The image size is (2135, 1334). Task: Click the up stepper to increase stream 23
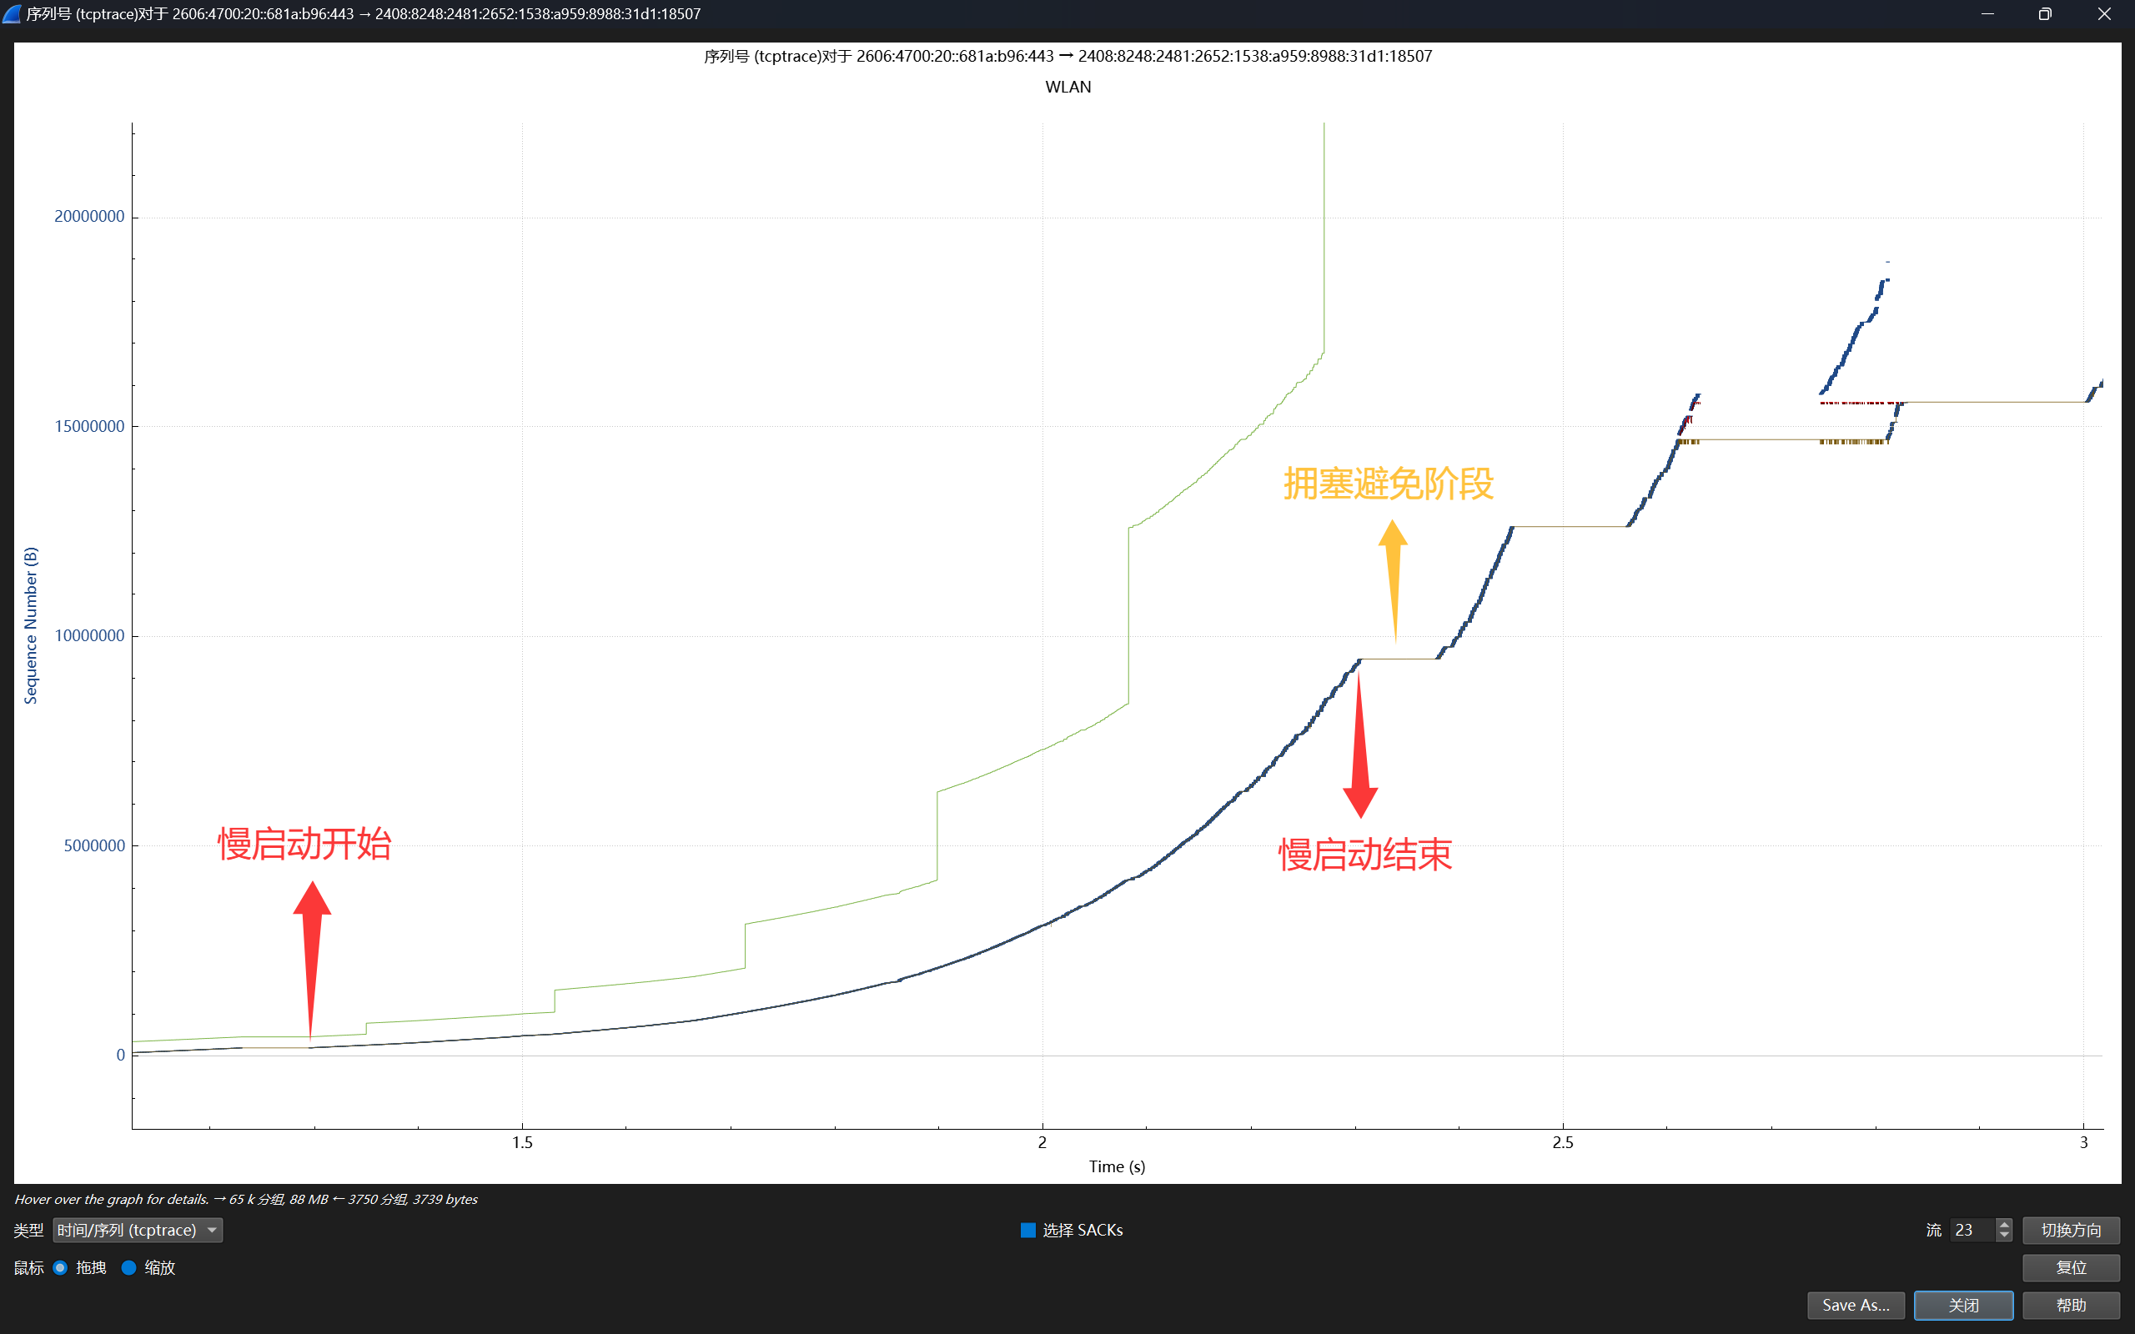point(2004,1224)
